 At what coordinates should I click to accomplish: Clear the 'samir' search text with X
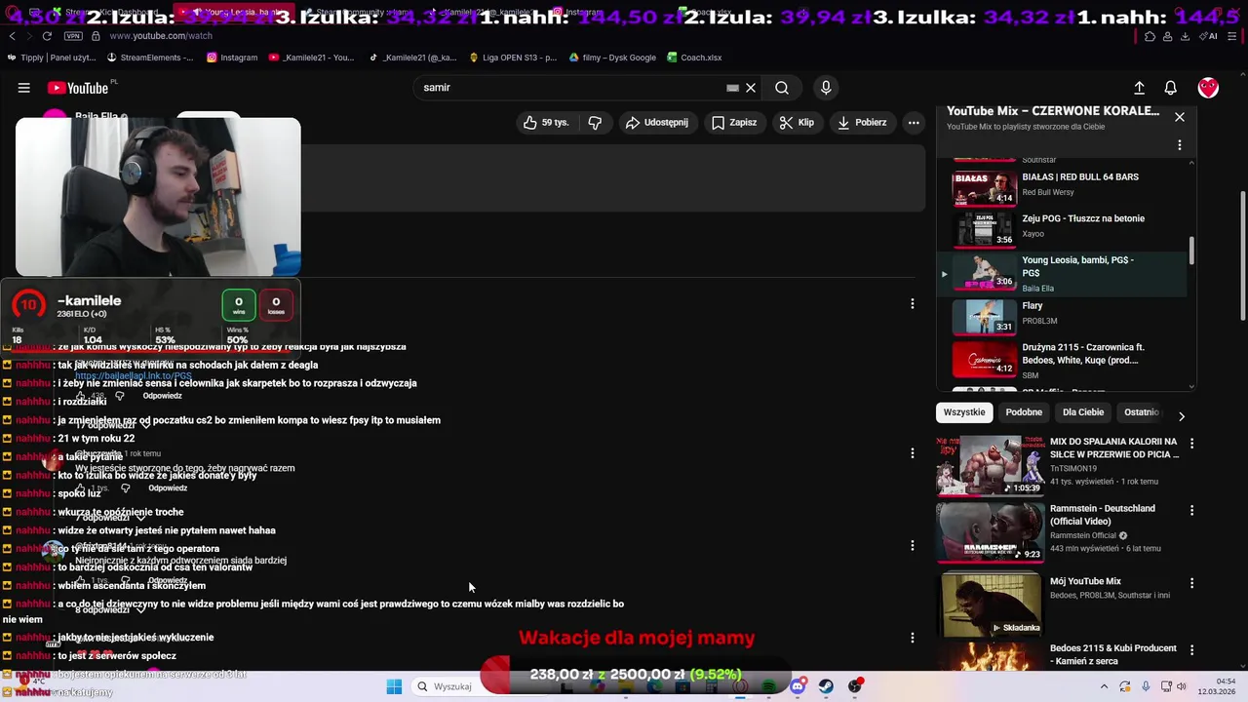[x=751, y=88]
